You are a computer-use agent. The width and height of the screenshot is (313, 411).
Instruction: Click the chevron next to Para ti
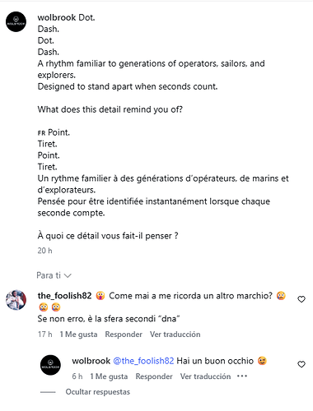point(68,275)
